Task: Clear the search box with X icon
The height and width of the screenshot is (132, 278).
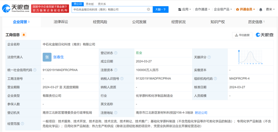Action: pos(149,9)
